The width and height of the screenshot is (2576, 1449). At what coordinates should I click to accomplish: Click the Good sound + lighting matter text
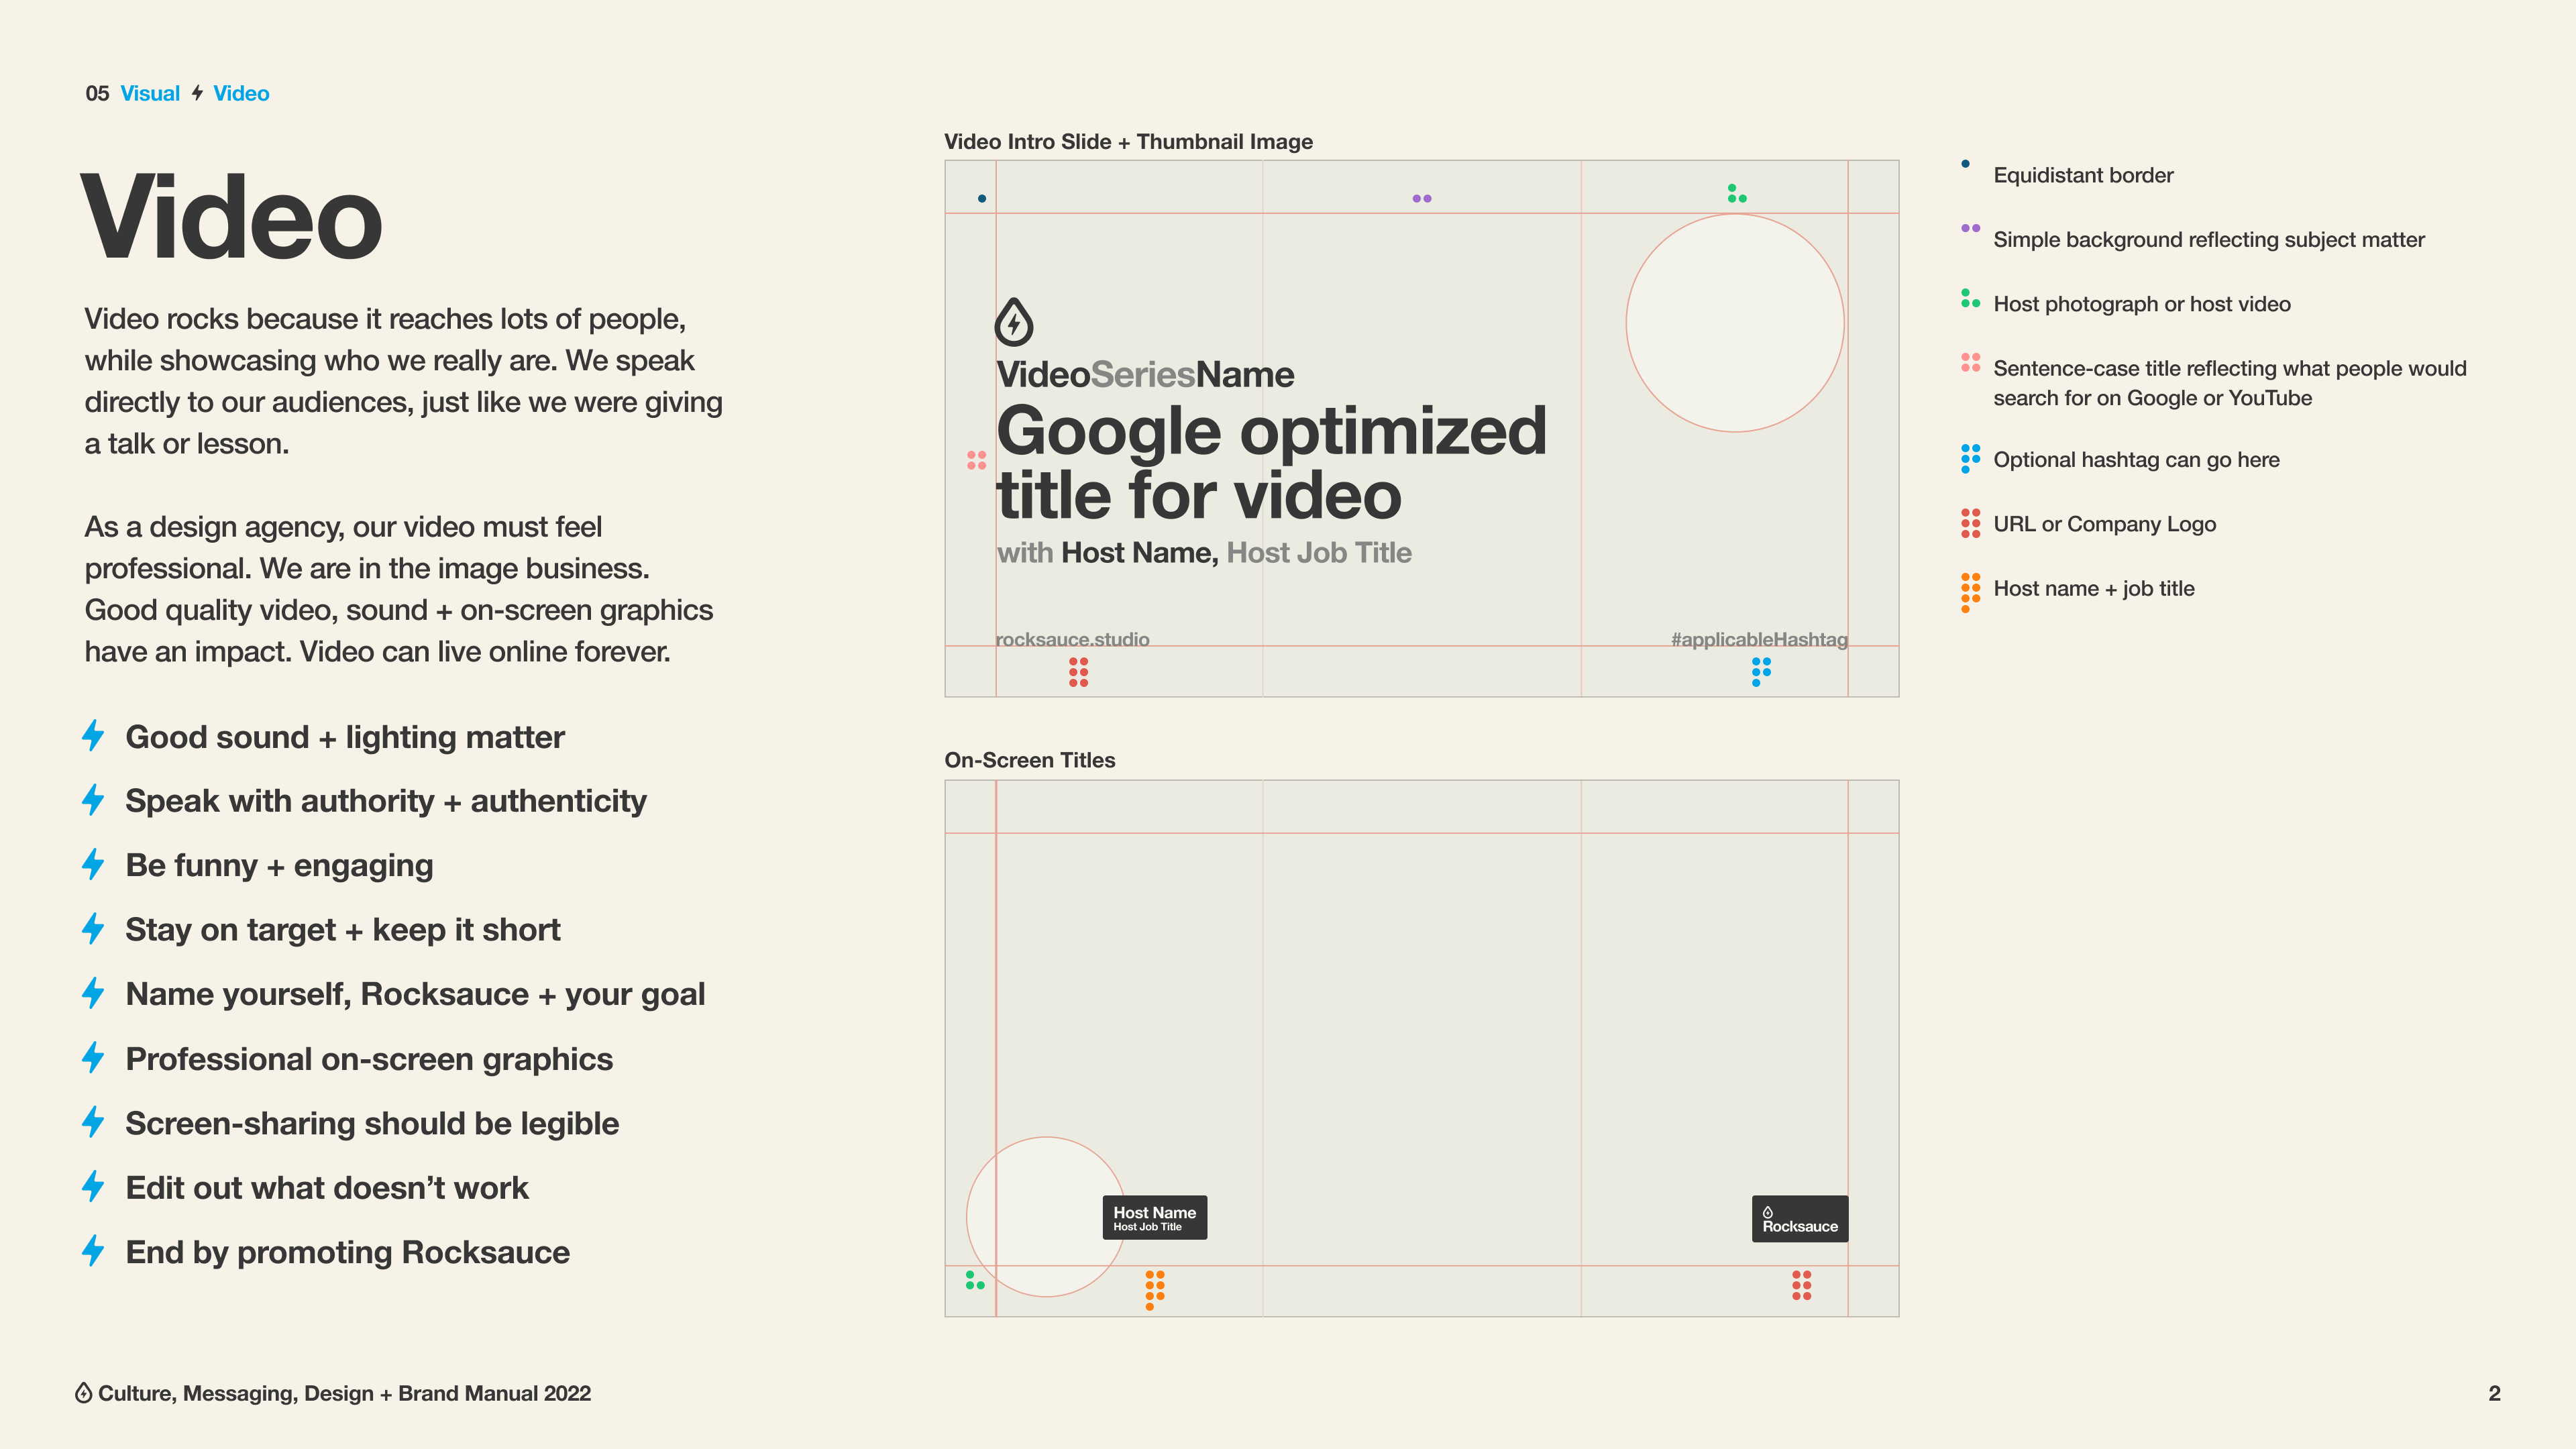click(x=345, y=737)
